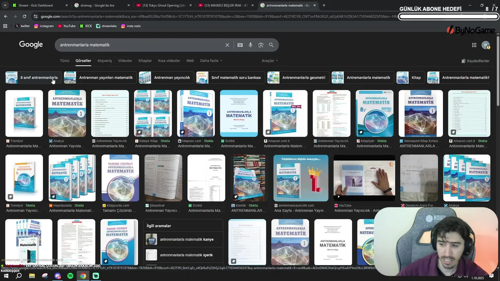Open Windows taskbar search
Screen dimensions: 500x281
(x=19, y=276)
